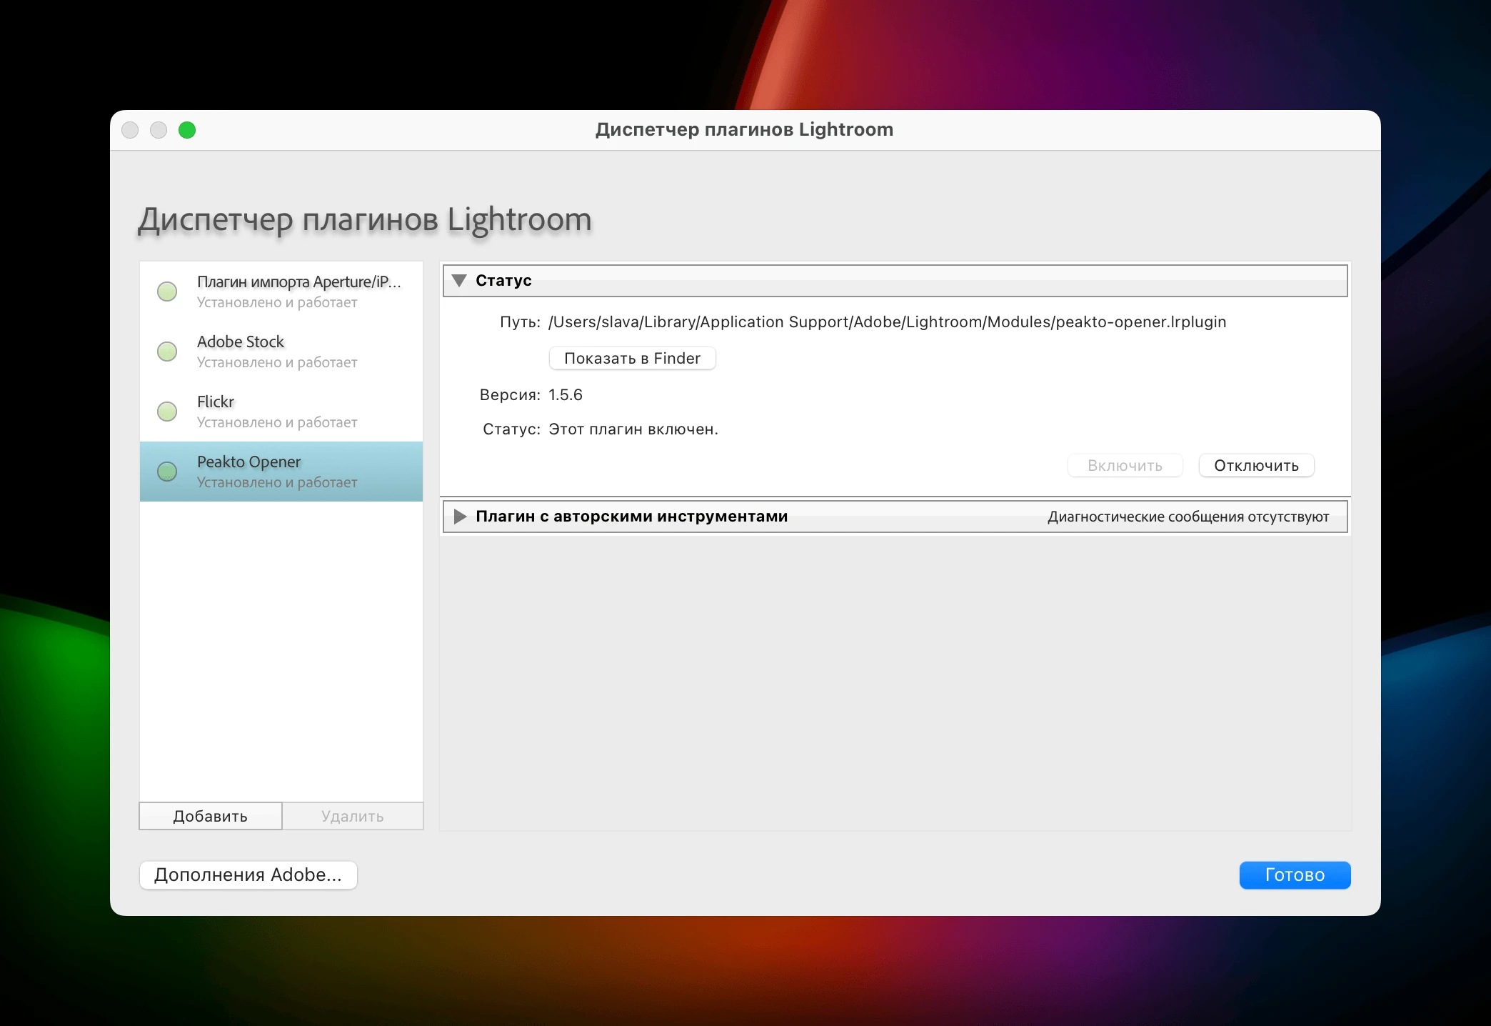Screen dimensions: 1491x1026
Task: Click the green zoom window button
Action: (x=187, y=130)
